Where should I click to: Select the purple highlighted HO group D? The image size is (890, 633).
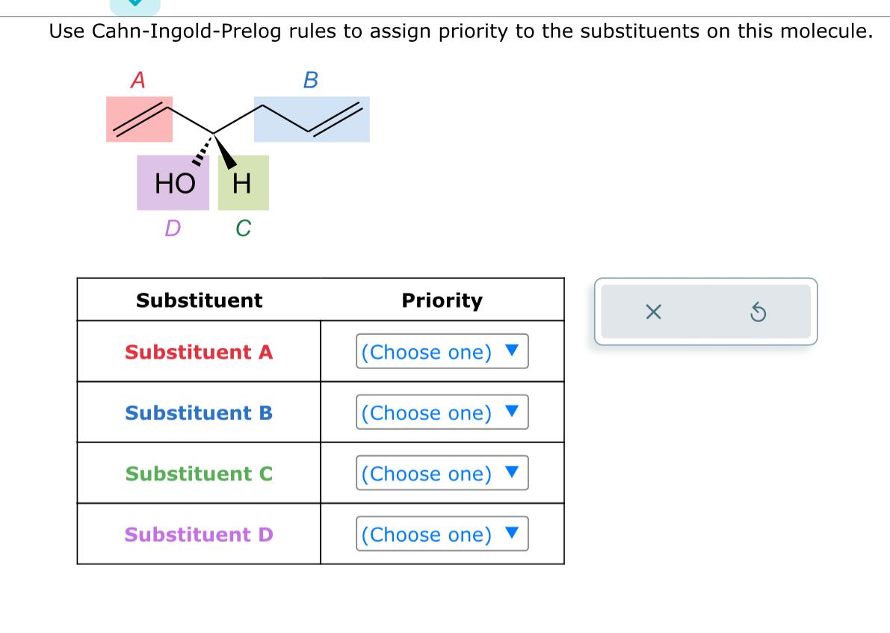point(173,182)
